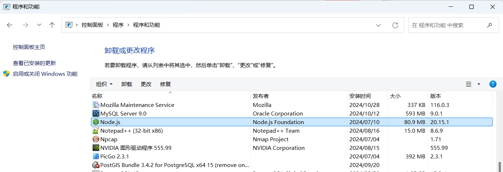Click Node.js Foundation publisher cell
Viewport: 503px width, 172px height.
click(278, 122)
